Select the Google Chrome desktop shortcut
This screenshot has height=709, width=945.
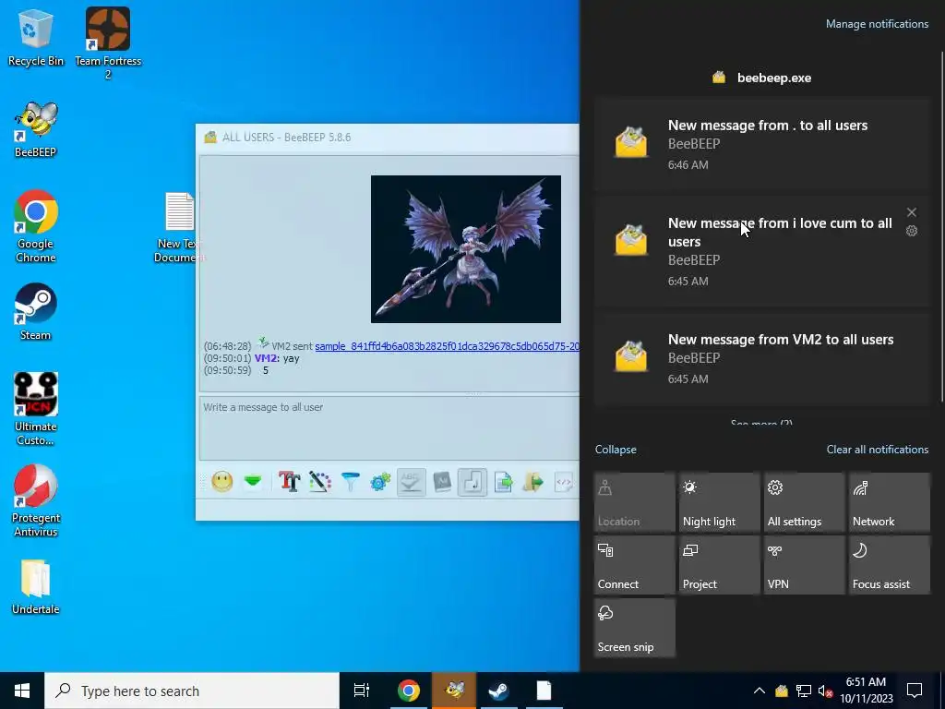pos(36,227)
